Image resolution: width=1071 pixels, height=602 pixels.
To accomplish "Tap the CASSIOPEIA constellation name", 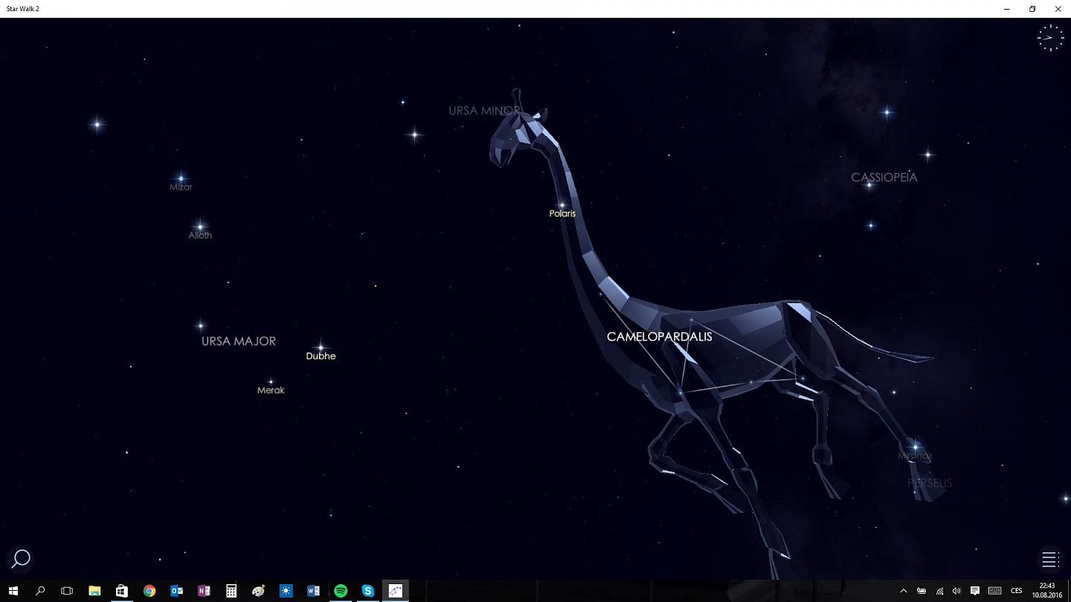I will pos(884,178).
